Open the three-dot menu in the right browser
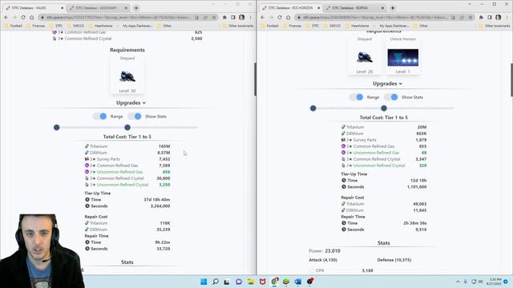The width and height of the screenshot is (513, 288). pyautogui.click(x=507, y=18)
